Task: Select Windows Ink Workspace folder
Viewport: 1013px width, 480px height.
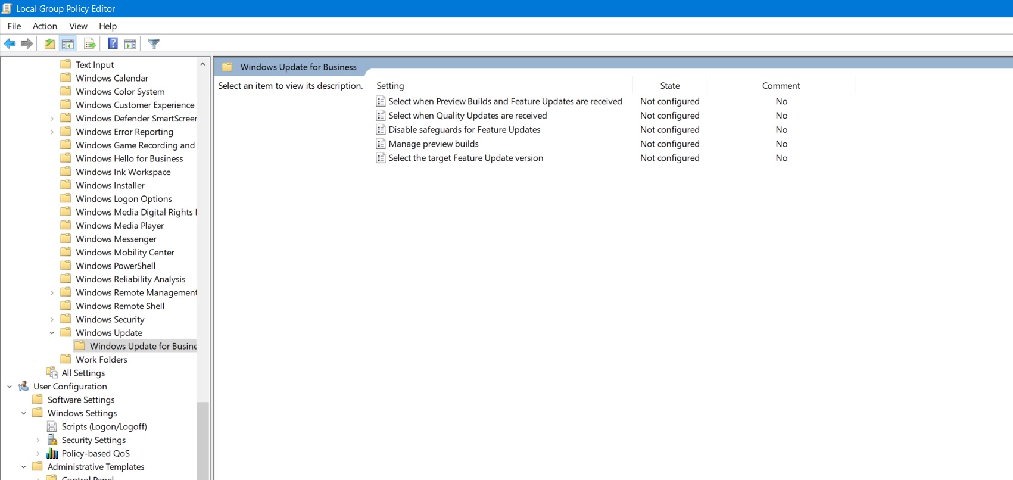Action: coord(123,172)
